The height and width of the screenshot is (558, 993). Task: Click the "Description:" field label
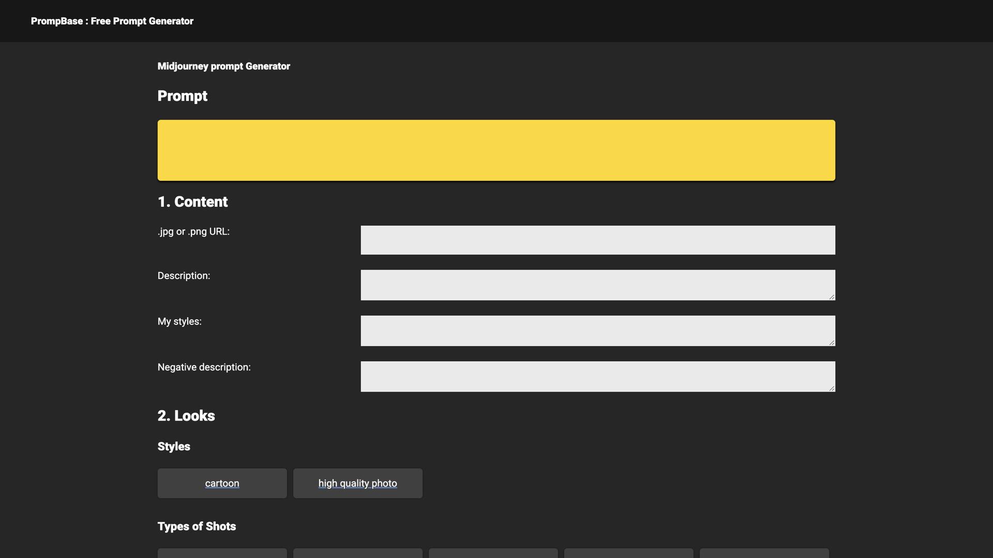click(x=184, y=275)
